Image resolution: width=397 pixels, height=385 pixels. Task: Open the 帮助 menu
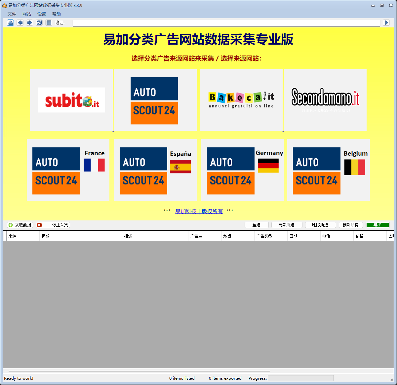click(x=57, y=14)
